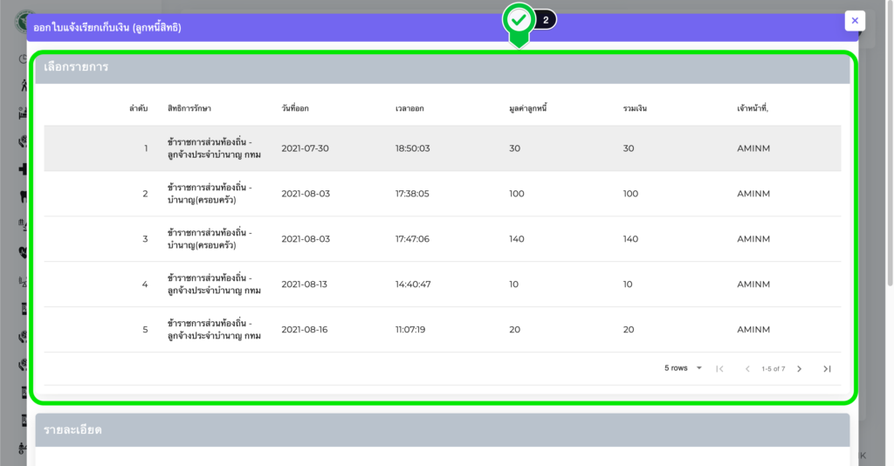Viewport: 894px width, 466px height.
Task: Sort by the ลำดับ column header
Action: point(138,108)
